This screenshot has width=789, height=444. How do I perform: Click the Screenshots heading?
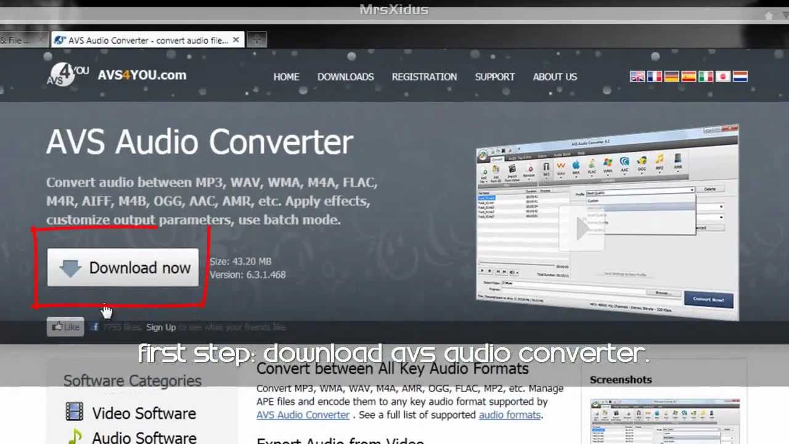click(621, 380)
